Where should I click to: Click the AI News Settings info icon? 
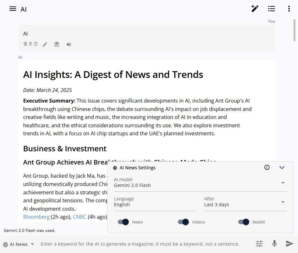[x=267, y=167]
